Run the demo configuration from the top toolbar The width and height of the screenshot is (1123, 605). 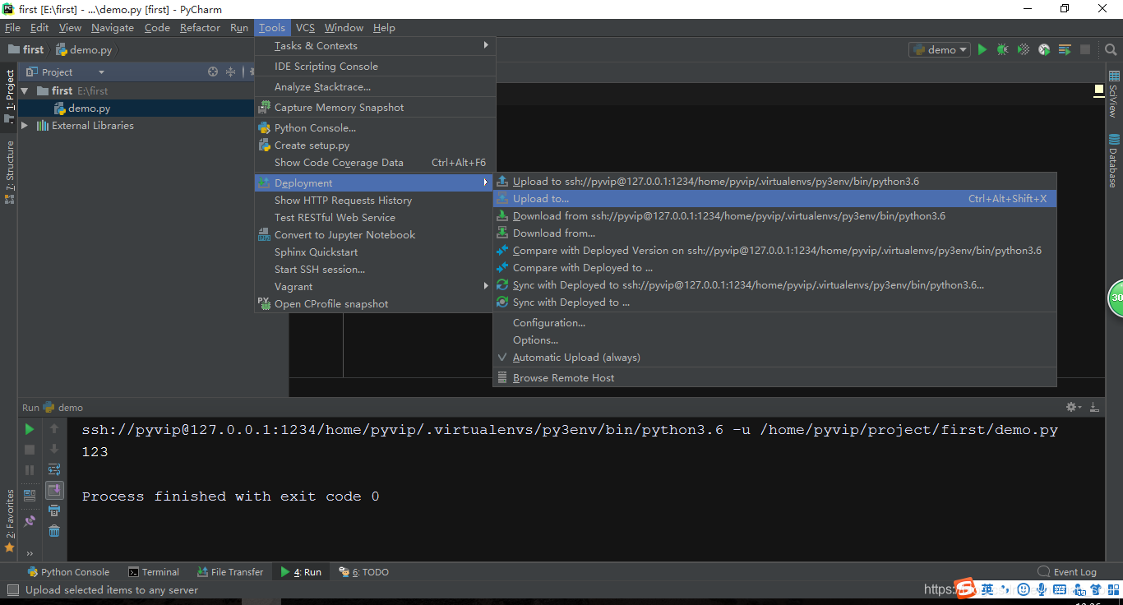(982, 50)
